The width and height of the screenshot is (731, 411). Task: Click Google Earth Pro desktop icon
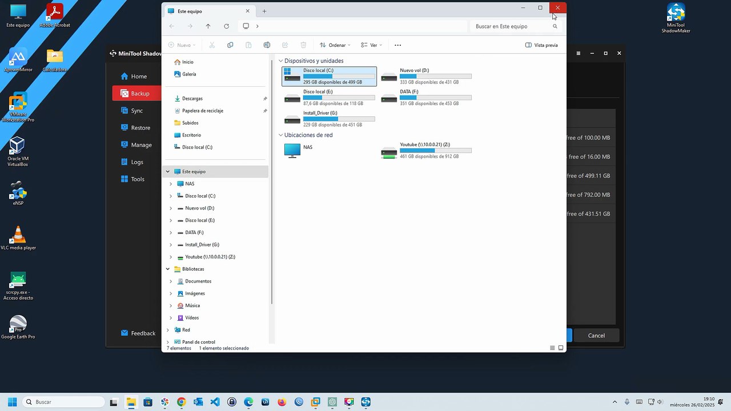18,327
